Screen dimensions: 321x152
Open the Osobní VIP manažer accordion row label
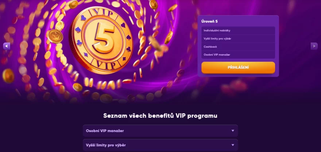105,131
